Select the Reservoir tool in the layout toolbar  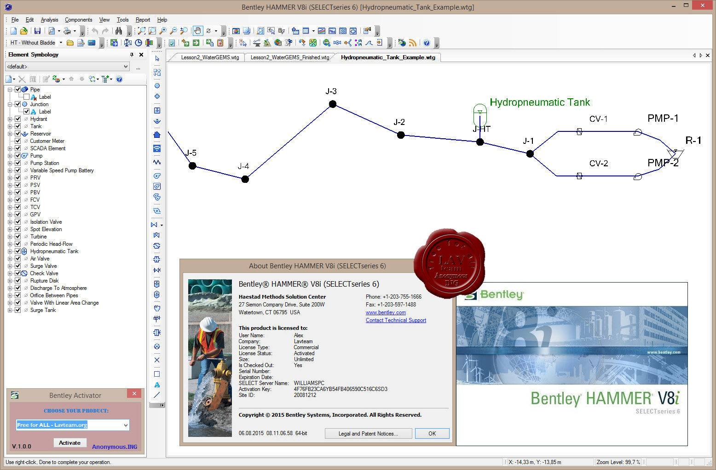click(x=157, y=121)
